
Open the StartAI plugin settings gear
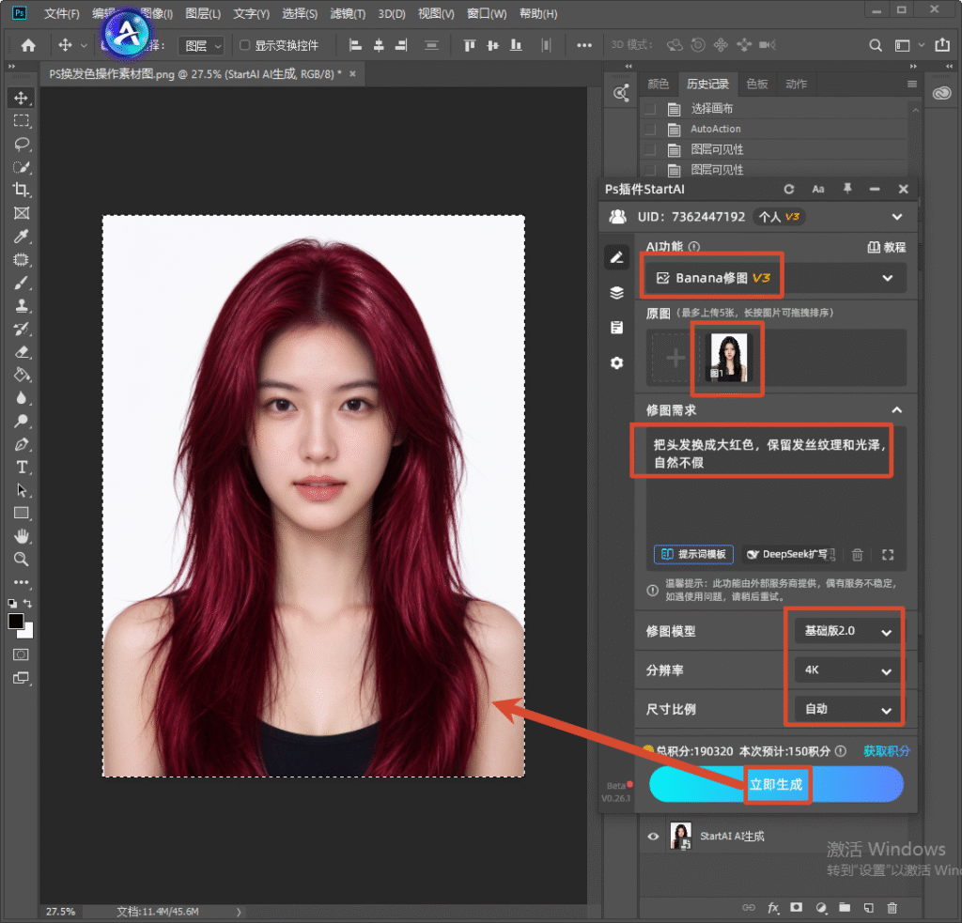pyautogui.click(x=616, y=363)
